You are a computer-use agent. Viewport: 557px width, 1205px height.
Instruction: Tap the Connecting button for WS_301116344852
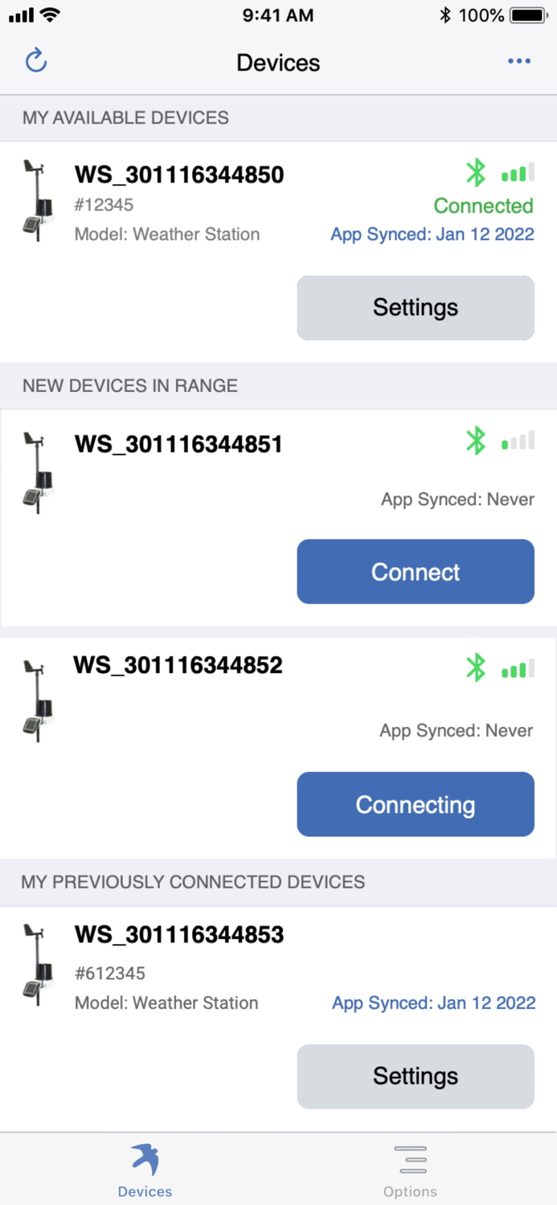click(415, 804)
